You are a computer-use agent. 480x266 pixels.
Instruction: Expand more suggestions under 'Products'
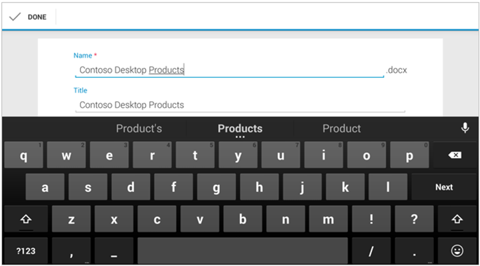[240, 137]
